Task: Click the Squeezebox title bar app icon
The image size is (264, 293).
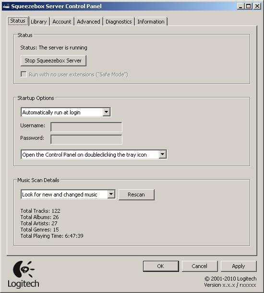Action: (x=6, y=6)
